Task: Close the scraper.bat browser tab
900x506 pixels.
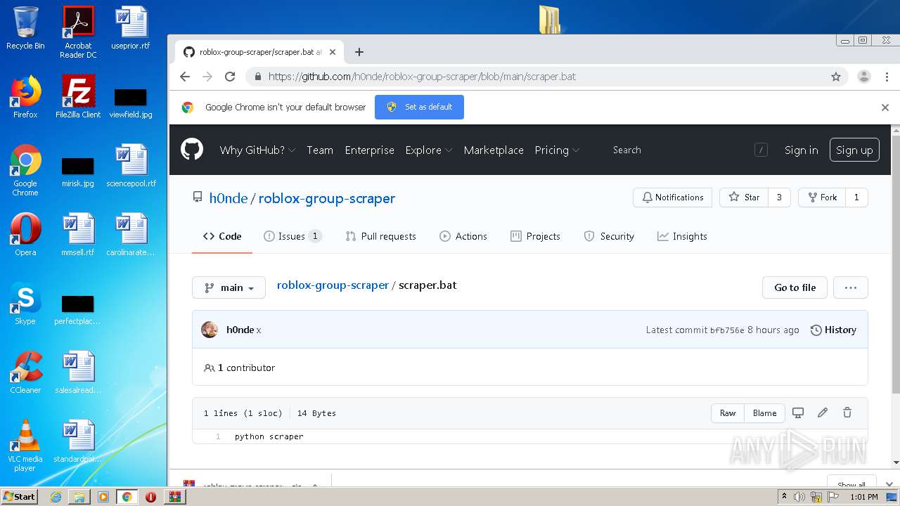Action: (x=333, y=52)
